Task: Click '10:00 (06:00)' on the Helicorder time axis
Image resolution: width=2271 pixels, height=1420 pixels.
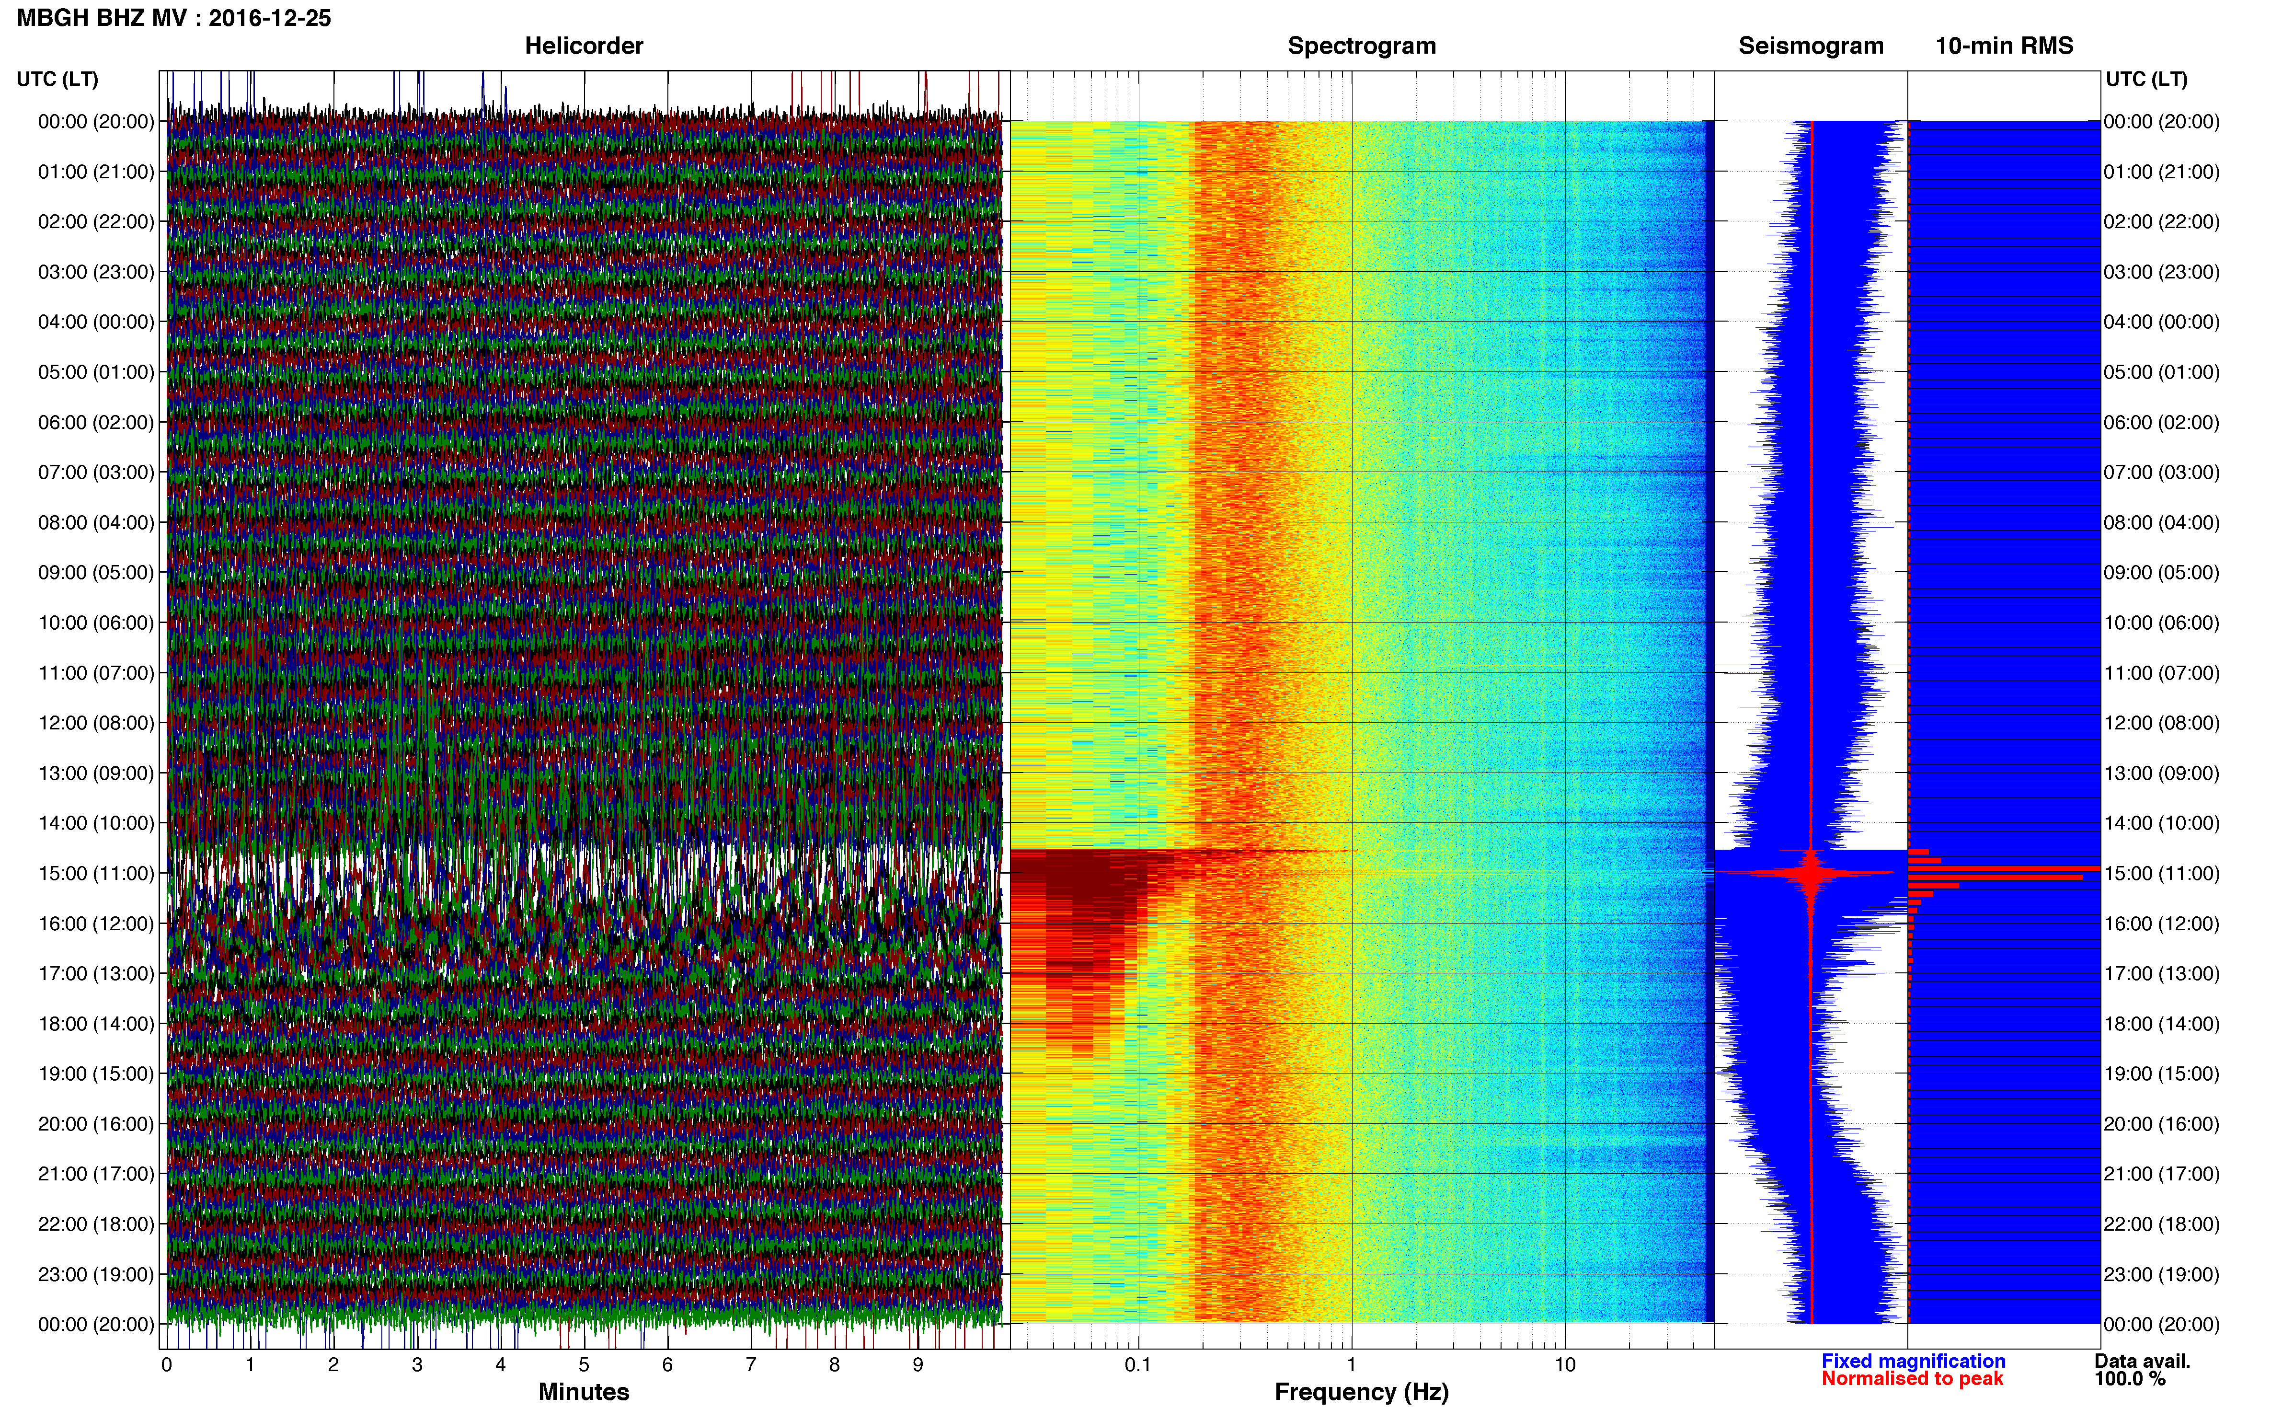Action: [96, 623]
